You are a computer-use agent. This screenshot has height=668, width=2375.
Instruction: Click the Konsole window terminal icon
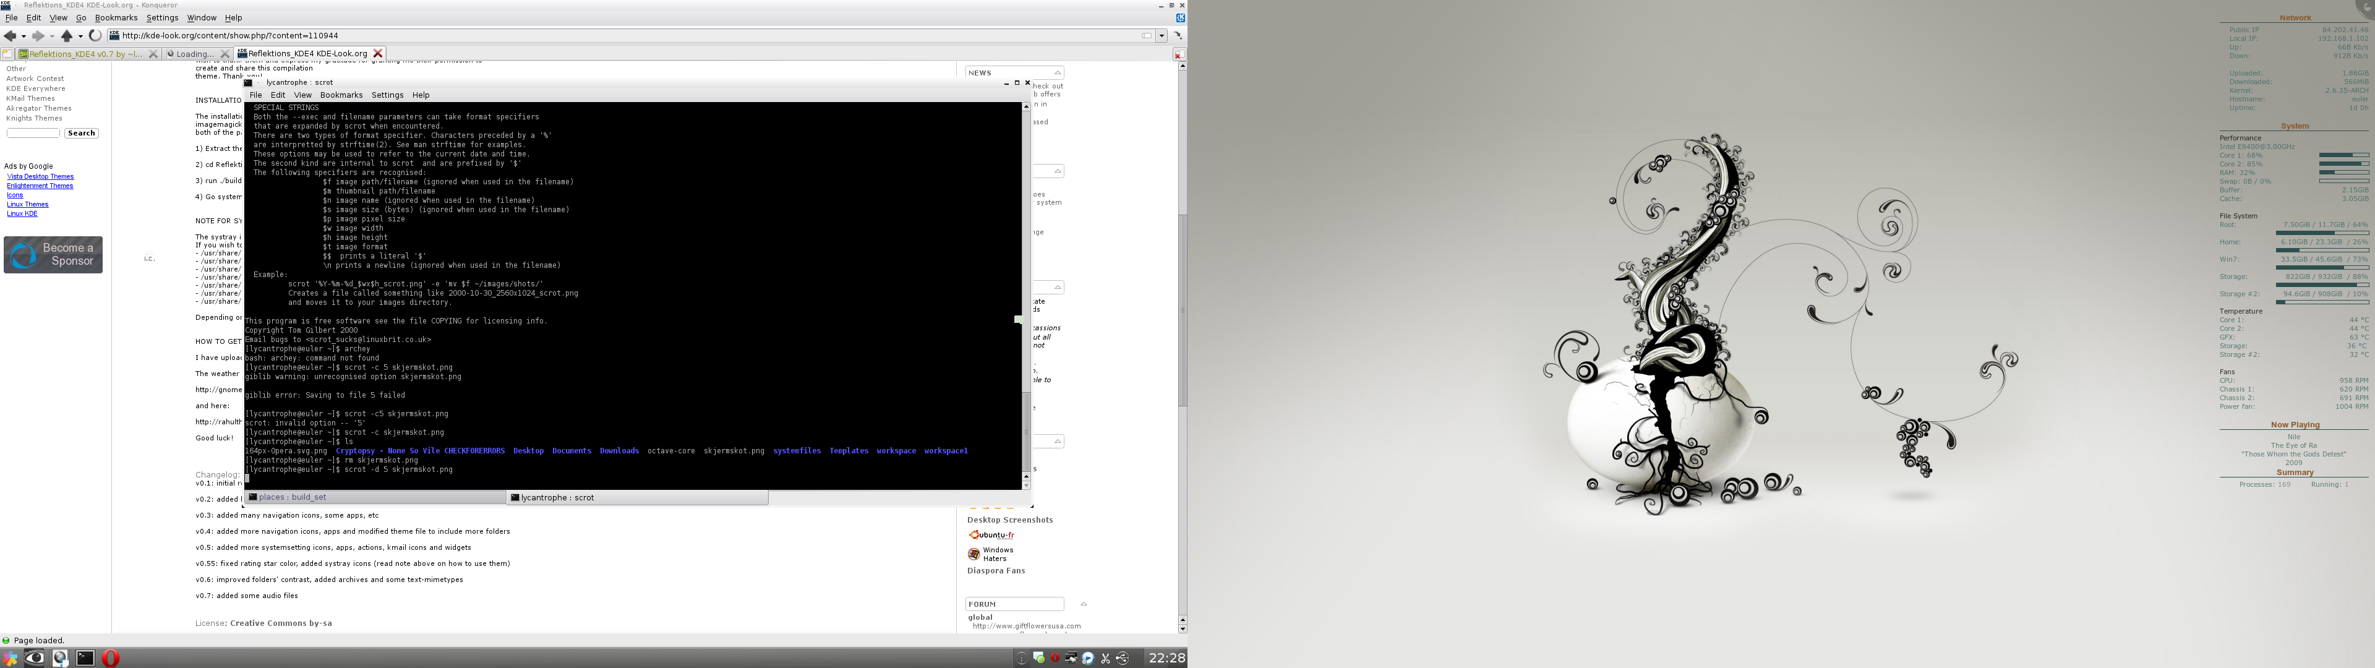point(248,83)
